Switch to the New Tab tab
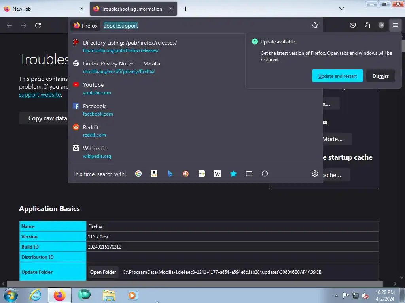Screen dimensions: 405x303 44,9
